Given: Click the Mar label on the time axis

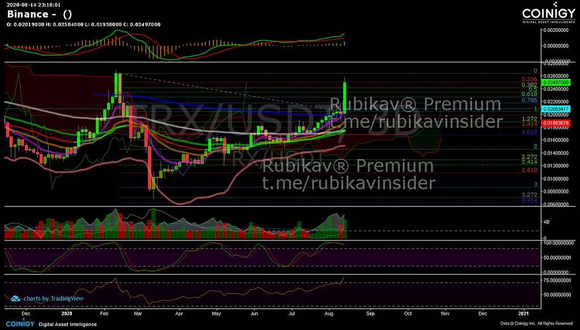Looking at the screenshot, I should (138, 314).
